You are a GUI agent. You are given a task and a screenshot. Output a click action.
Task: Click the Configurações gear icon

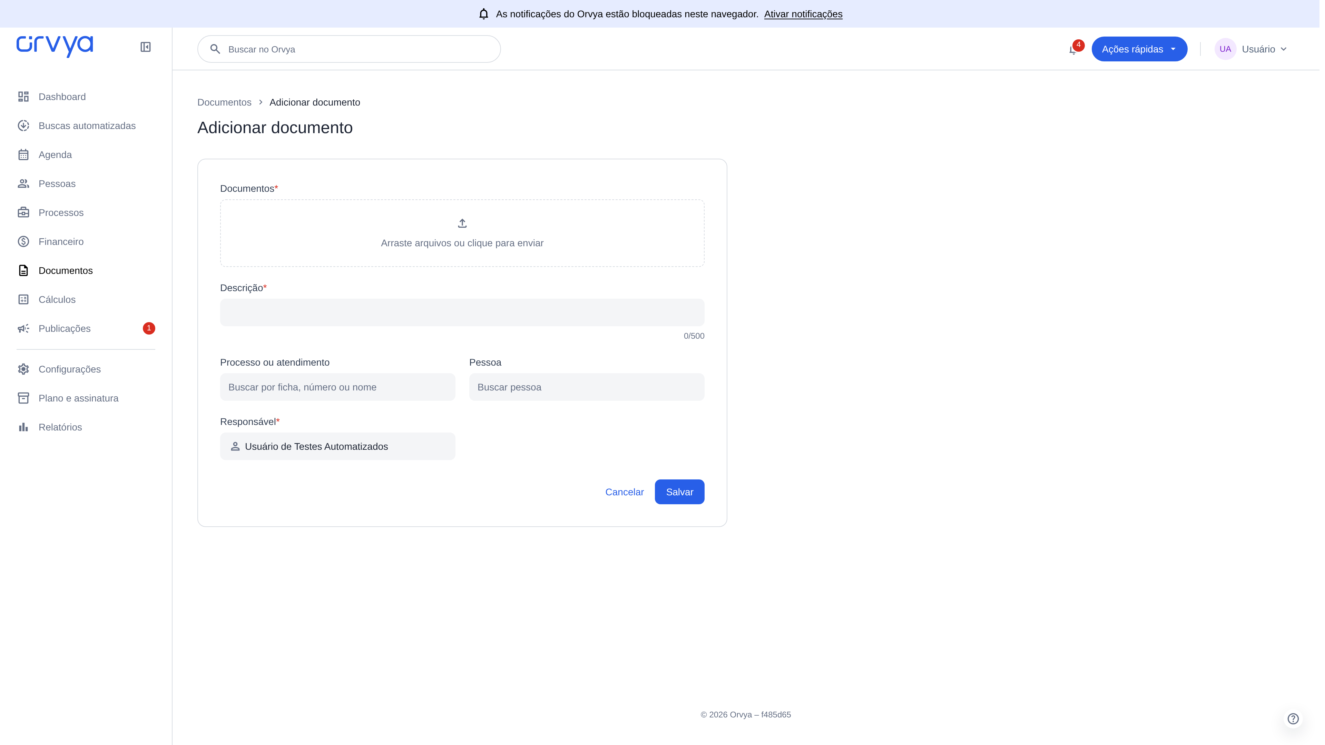tap(24, 369)
